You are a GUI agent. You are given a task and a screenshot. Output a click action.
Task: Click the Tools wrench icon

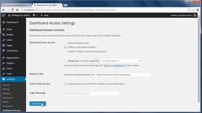point(3,74)
